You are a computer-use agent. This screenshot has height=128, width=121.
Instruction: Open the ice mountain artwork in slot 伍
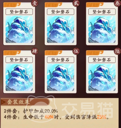[x=61, y=77]
